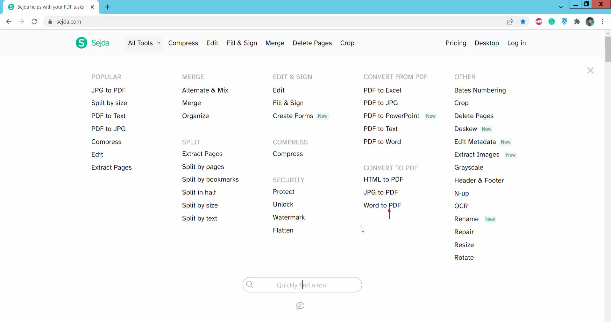Click the blue shield extension icon
Image resolution: width=611 pixels, height=322 pixels.
click(x=564, y=22)
